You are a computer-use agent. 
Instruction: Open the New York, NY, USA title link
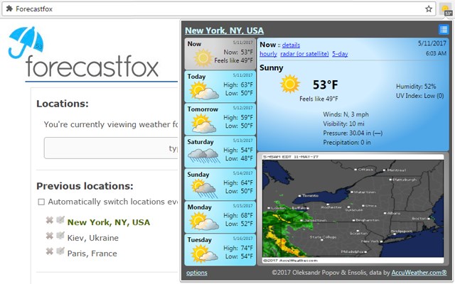(x=225, y=31)
